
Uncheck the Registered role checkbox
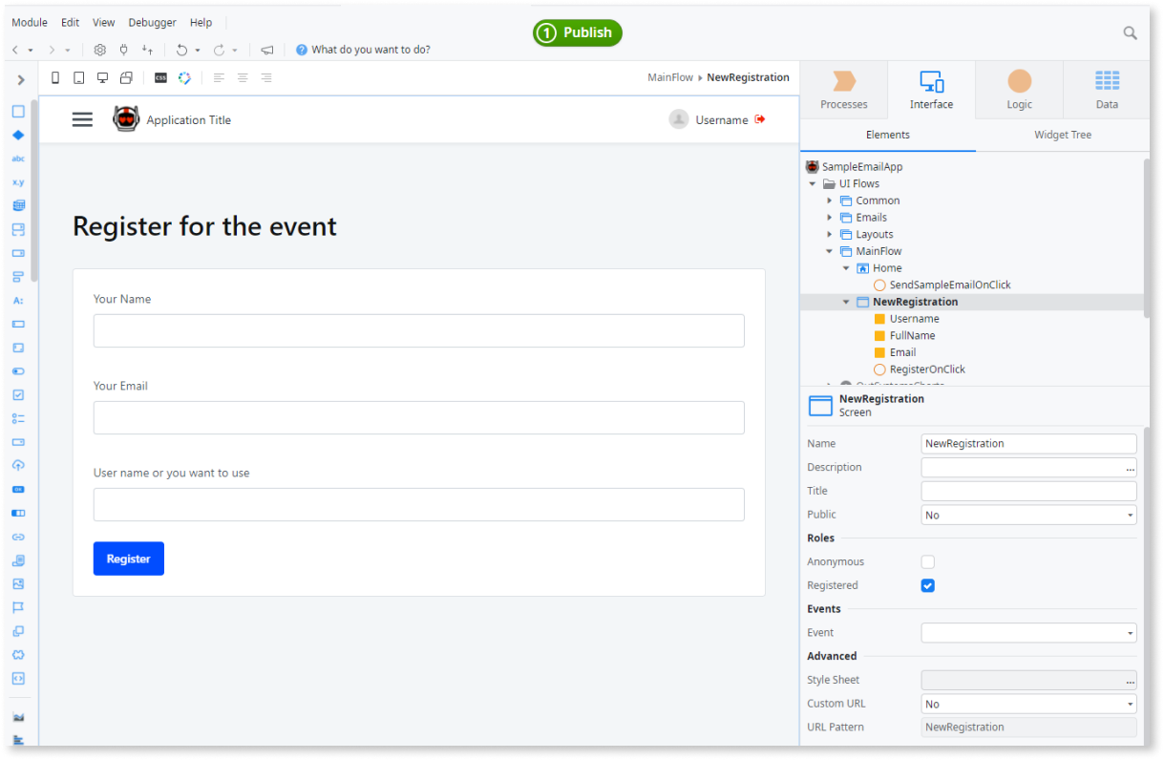click(x=927, y=585)
